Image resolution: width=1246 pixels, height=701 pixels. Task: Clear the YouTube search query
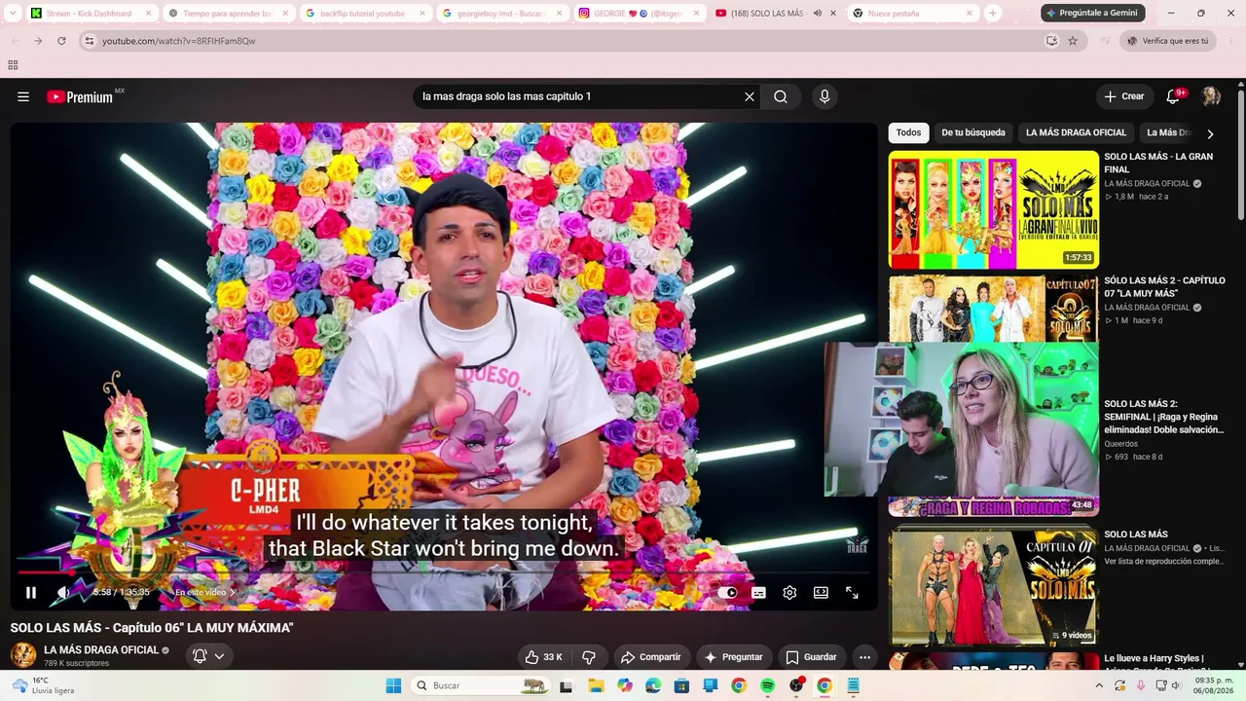[750, 96]
